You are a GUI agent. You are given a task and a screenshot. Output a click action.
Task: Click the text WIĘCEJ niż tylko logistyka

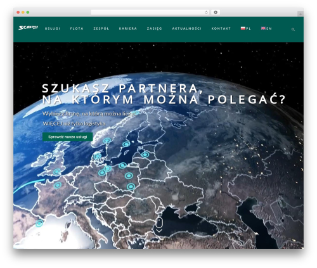[x=74, y=124]
